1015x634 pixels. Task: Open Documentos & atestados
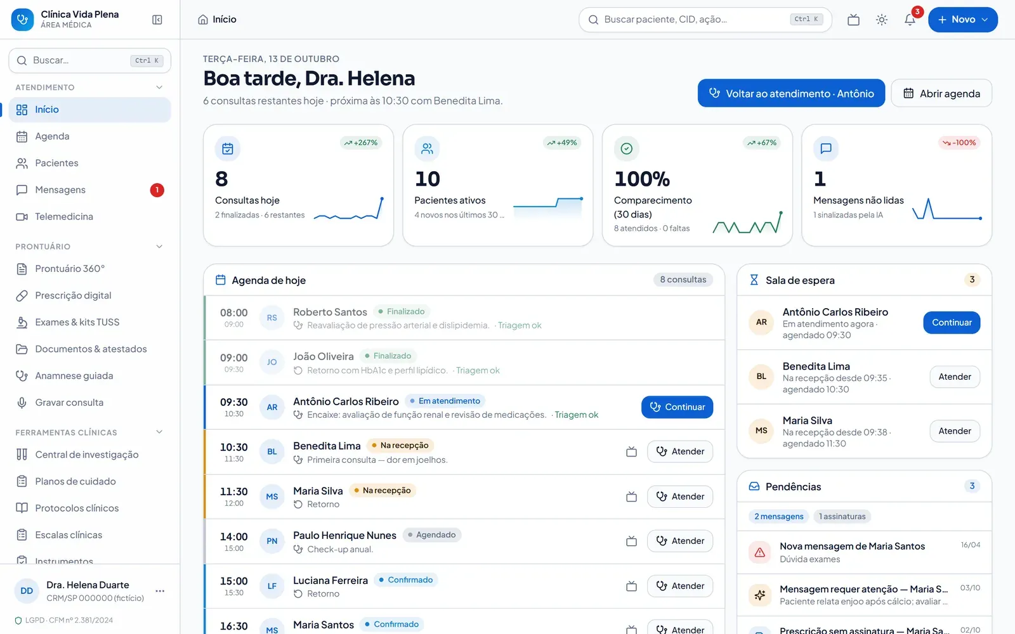click(x=89, y=349)
